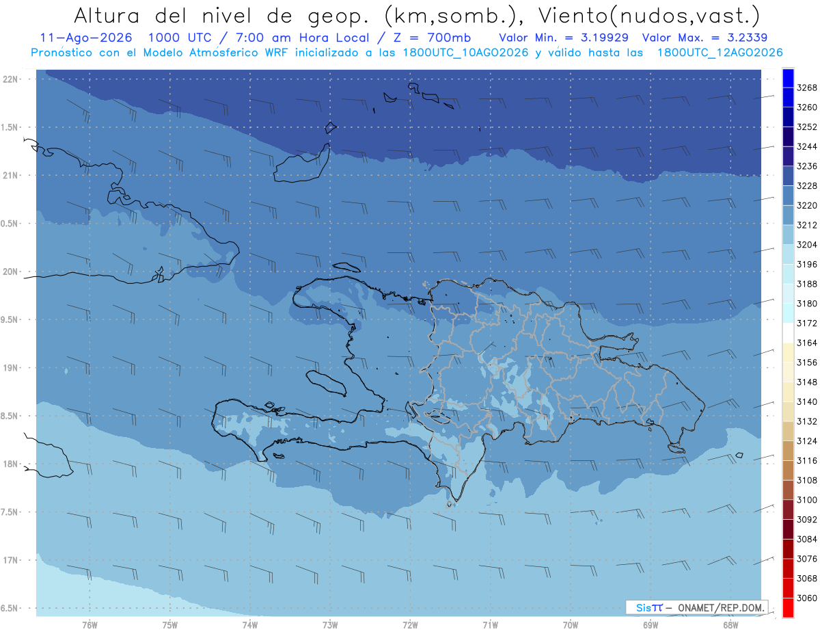The width and height of the screenshot is (820, 634).
Task: Click the colorbar value 3212
Action: pos(807,225)
